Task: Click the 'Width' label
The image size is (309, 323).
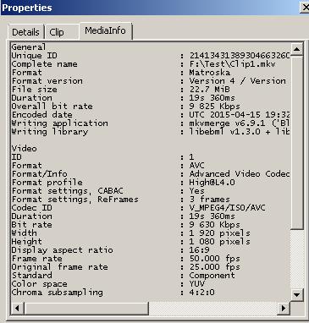Action: pyautogui.click(x=24, y=233)
